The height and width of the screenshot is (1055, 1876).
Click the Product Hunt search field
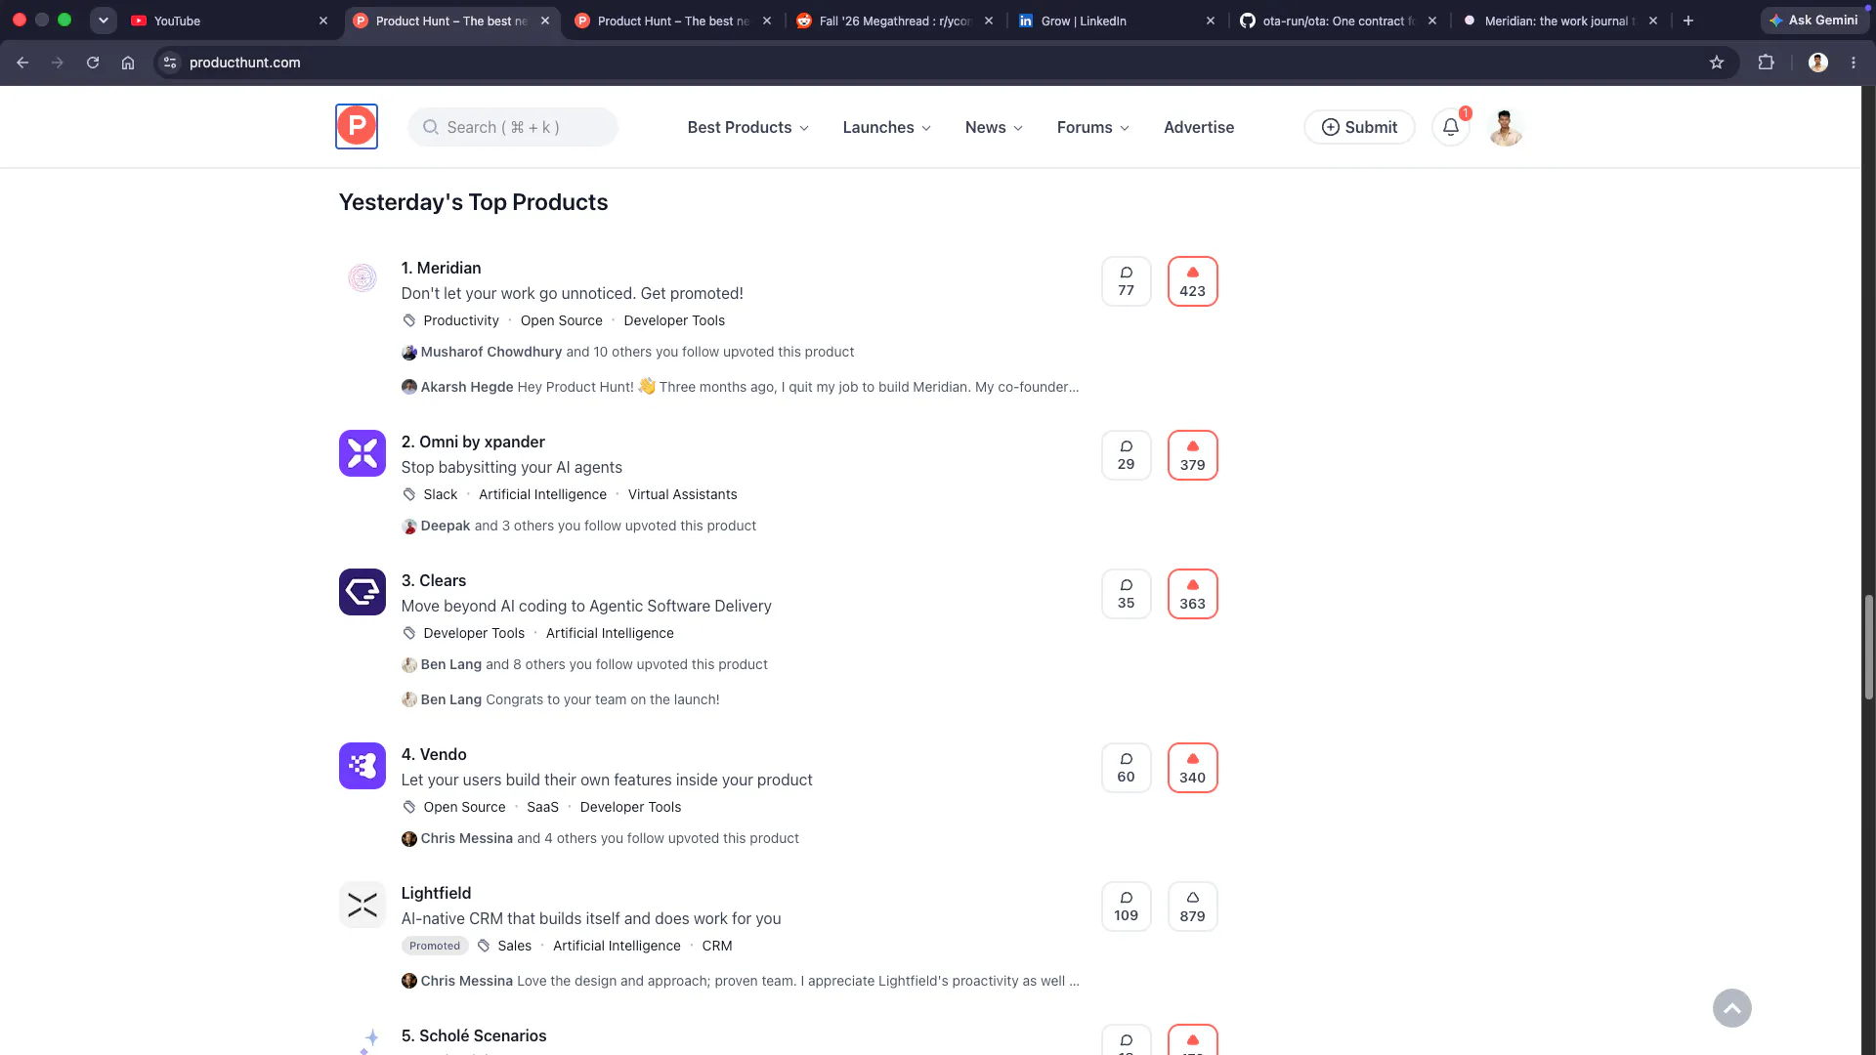point(513,127)
